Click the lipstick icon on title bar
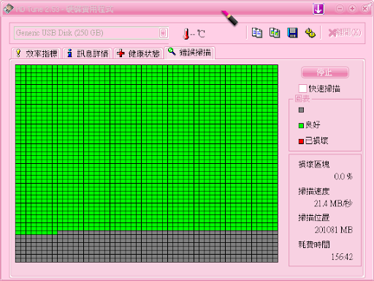The image size is (374, 281). tap(229, 18)
